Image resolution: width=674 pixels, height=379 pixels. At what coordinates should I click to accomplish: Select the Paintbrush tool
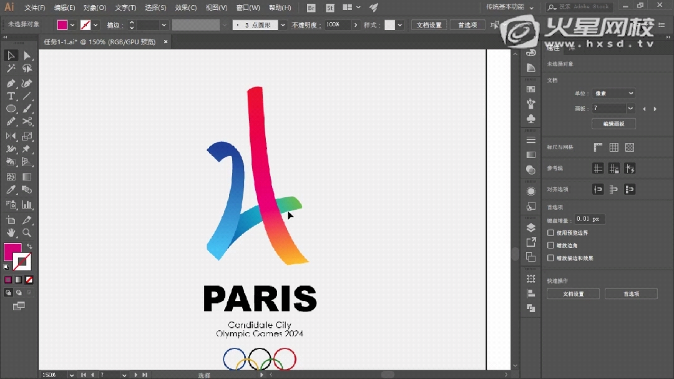point(27,109)
